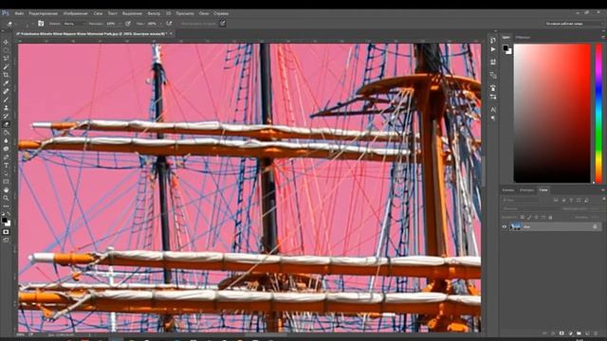Select the Crop tool
The image size is (607, 341).
click(6, 75)
